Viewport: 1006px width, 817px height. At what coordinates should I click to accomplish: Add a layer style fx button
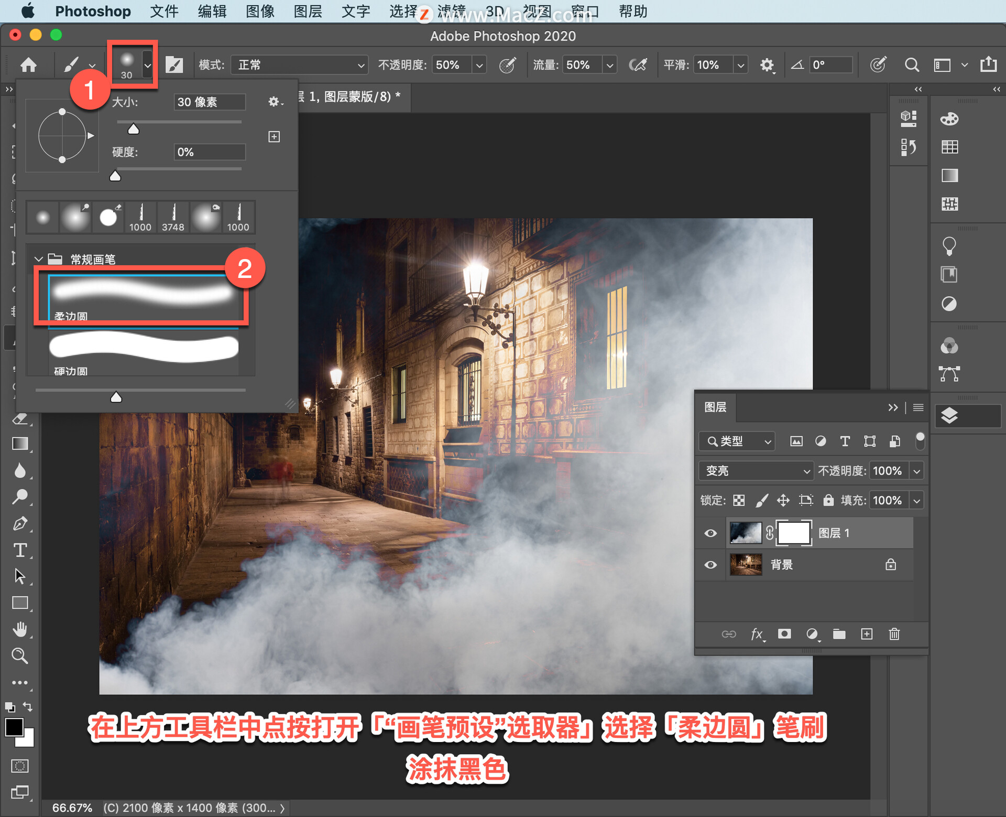757,635
